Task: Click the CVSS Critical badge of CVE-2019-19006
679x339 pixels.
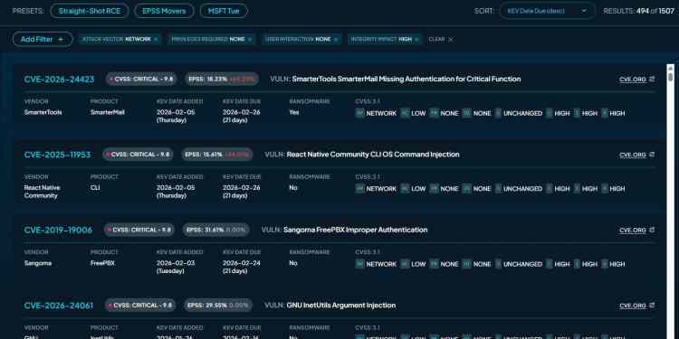Action: pos(139,230)
